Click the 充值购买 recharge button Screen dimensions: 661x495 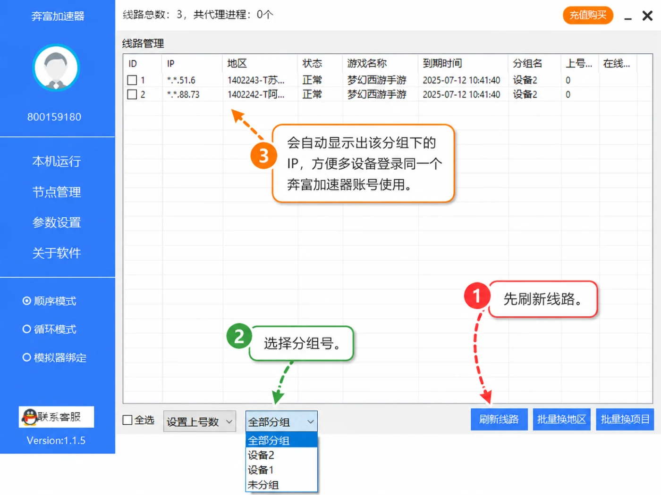coord(588,15)
